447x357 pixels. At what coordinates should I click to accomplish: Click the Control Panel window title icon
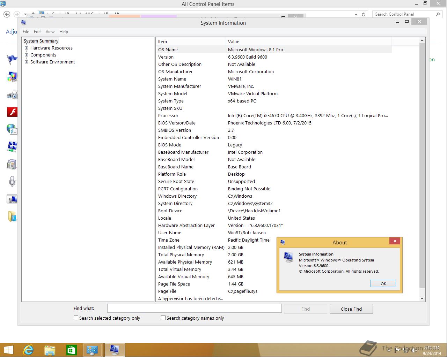(3, 4)
